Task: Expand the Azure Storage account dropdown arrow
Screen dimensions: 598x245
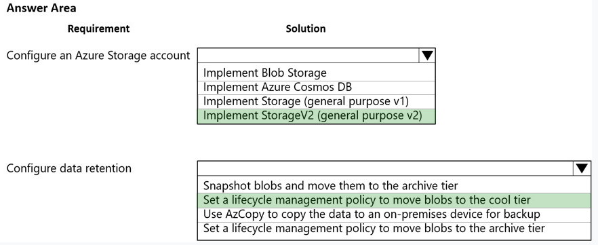Action: coord(427,56)
